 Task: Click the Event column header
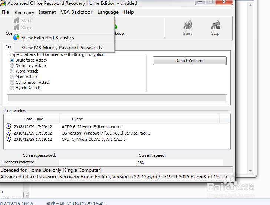(x=139, y=119)
